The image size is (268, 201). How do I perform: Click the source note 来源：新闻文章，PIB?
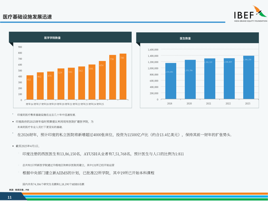[19, 190]
